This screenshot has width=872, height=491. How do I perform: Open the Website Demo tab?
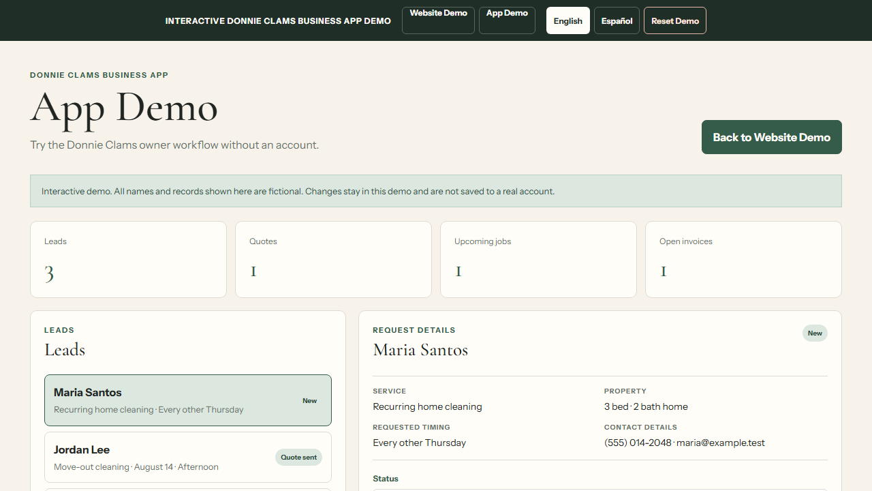click(x=438, y=20)
